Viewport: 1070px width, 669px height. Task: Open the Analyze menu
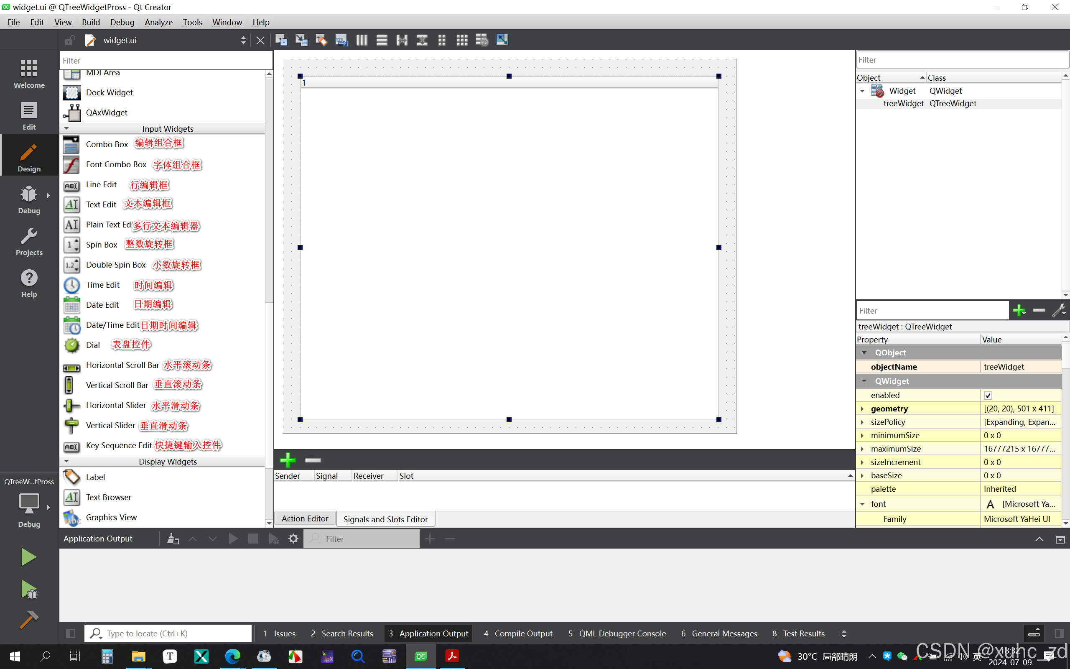pos(158,22)
